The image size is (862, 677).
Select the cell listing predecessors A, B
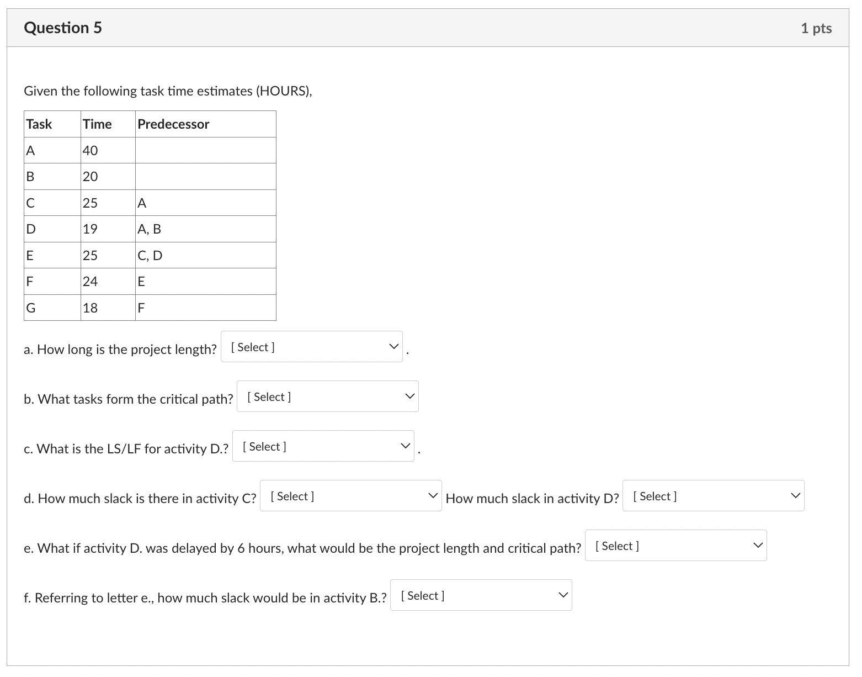[205, 229]
